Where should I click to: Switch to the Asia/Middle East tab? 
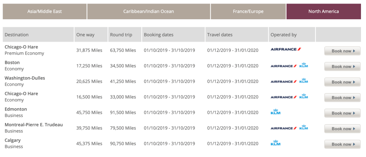coord(44,11)
